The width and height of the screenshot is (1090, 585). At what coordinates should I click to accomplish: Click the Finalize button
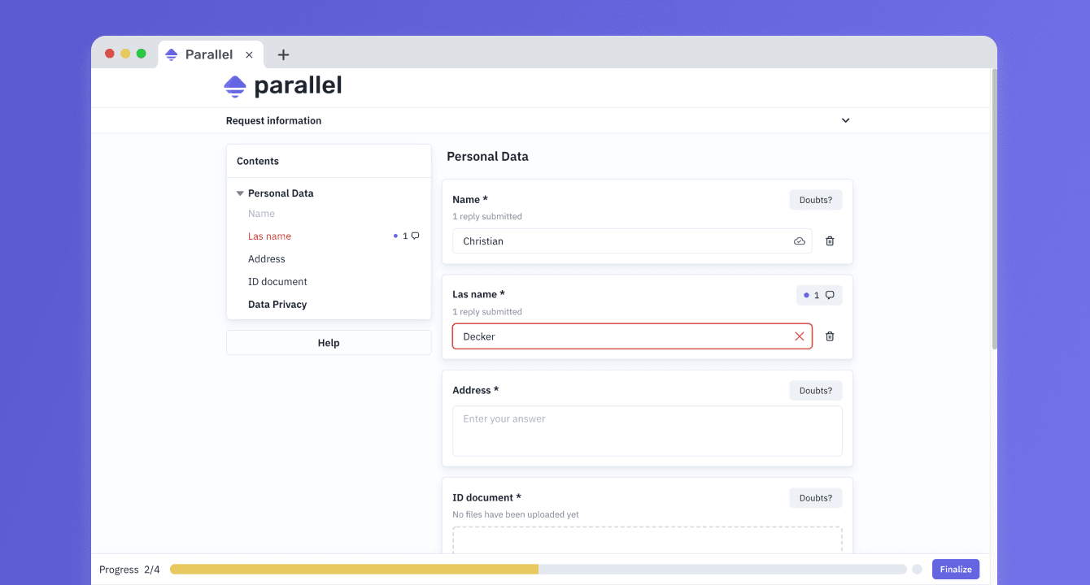tap(955, 569)
